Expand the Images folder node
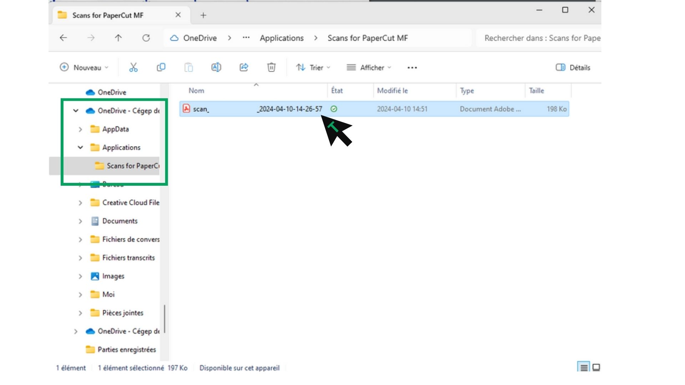The height and width of the screenshot is (385, 685). (x=80, y=276)
